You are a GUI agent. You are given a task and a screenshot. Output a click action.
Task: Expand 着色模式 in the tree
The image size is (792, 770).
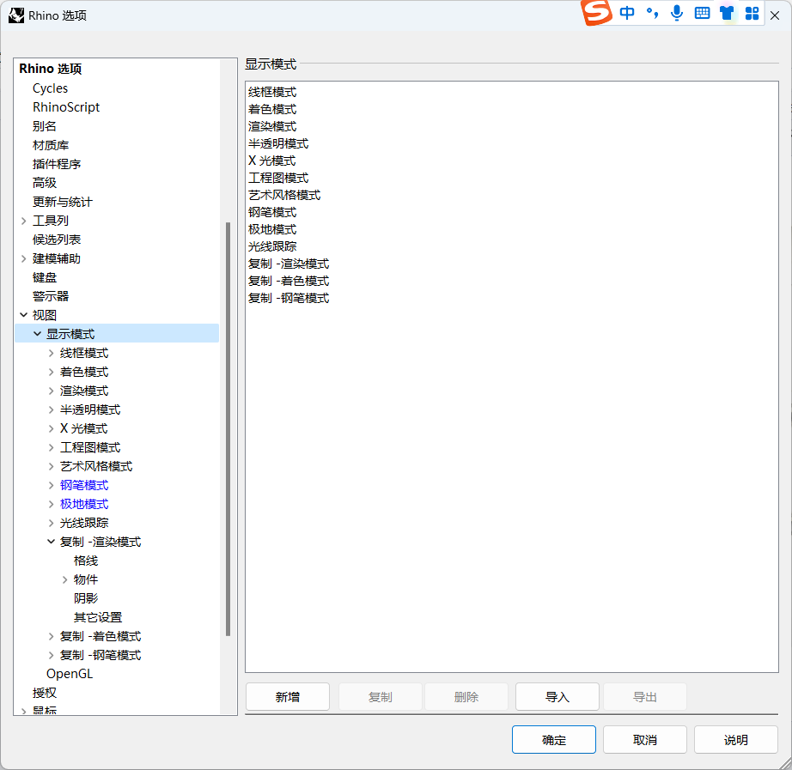[x=51, y=372]
